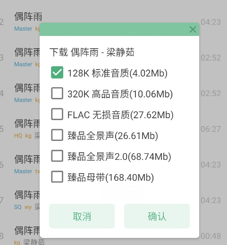Uncheck the 128K 标准音质 checkbox
227x245 pixels.
57,72
